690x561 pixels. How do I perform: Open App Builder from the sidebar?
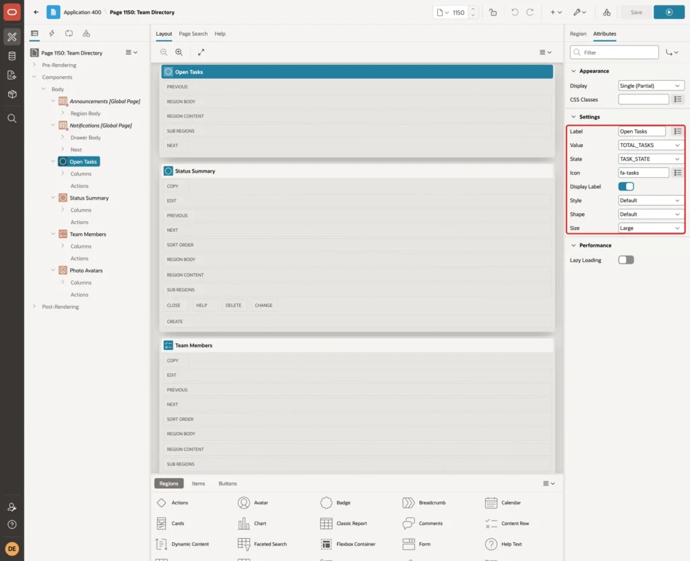pyautogui.click(x=12, y=37)
